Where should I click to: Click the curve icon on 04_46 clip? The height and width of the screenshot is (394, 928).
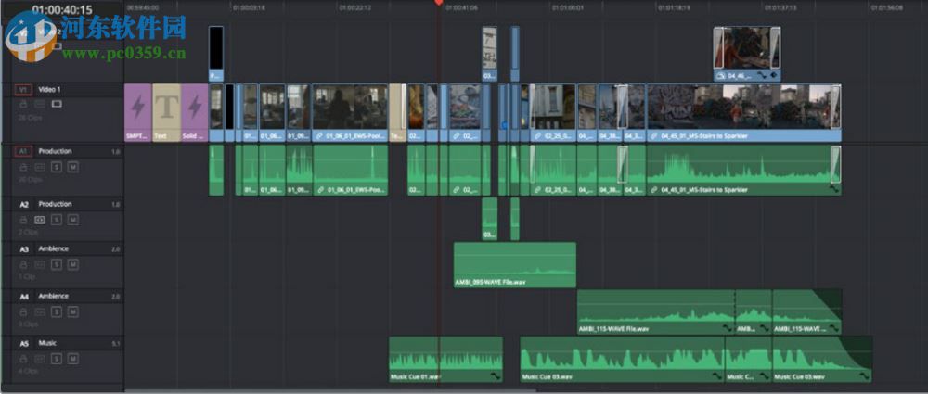click(763, 76)
